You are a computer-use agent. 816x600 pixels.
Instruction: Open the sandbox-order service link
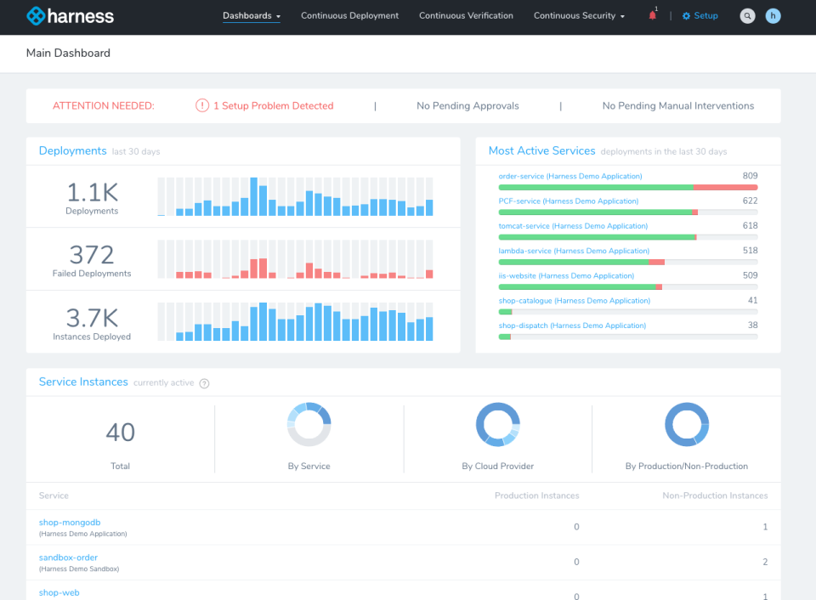click(66, 557)
